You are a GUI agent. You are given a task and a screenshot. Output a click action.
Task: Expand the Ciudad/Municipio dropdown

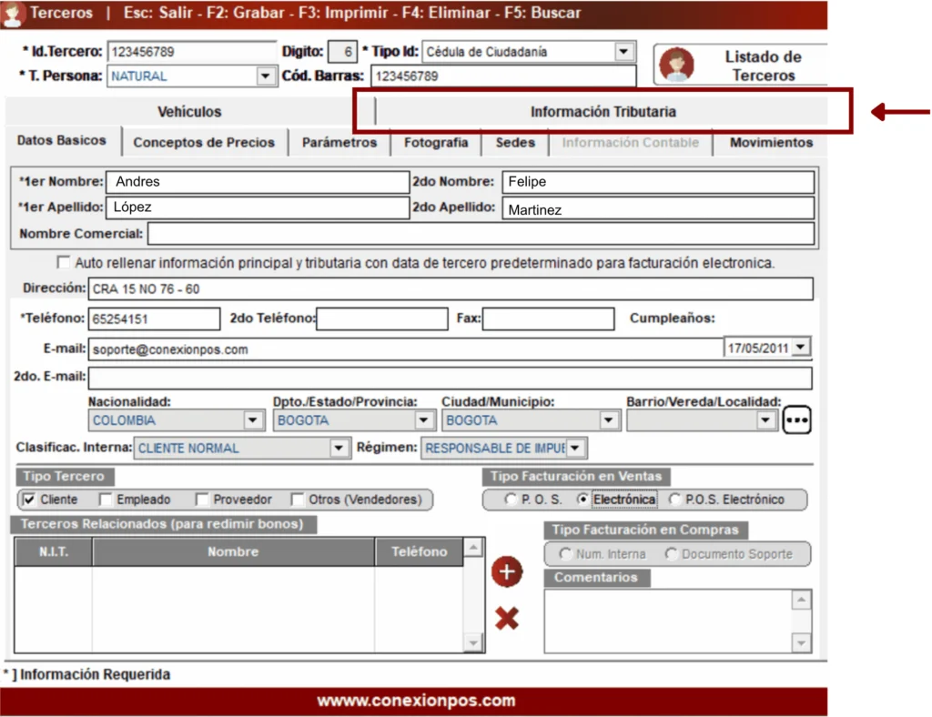[x=608, y=420]
